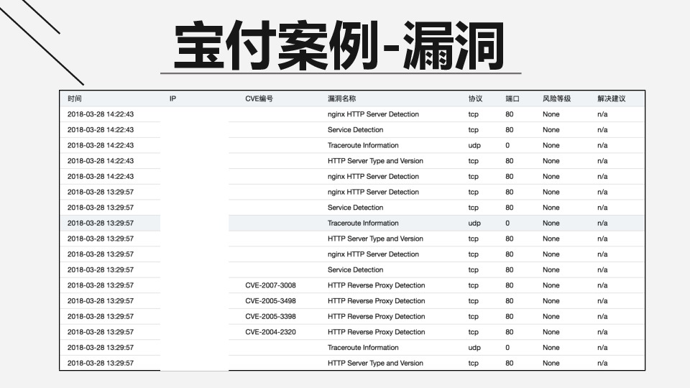This screenshot has width=690, height=388.
Task: Click the 漏洞名称 column header
Action: 341,98
